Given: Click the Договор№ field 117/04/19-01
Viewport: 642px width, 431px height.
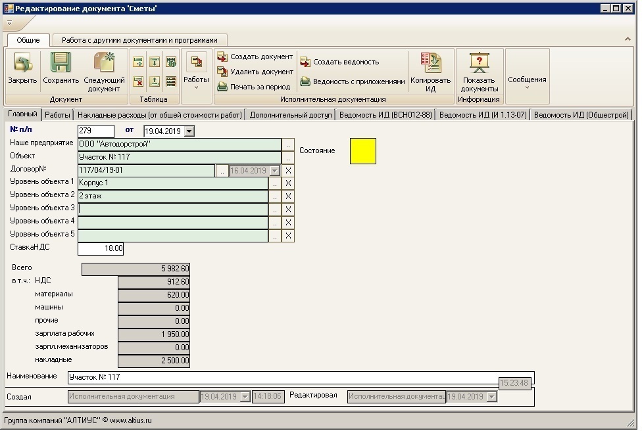Looking at the screenshot, I should coord(146,171).
